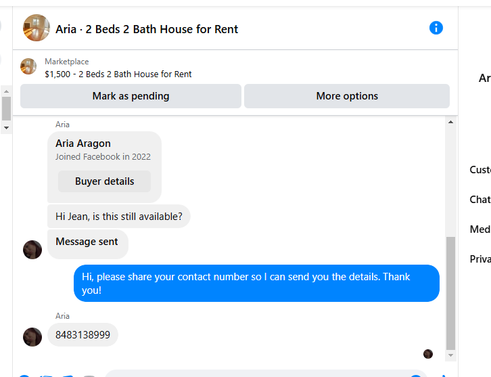Image resolution: width=491 pixels, height=377 pixels.
Task: Mark the listing as pending
Action: pos(131,96)
